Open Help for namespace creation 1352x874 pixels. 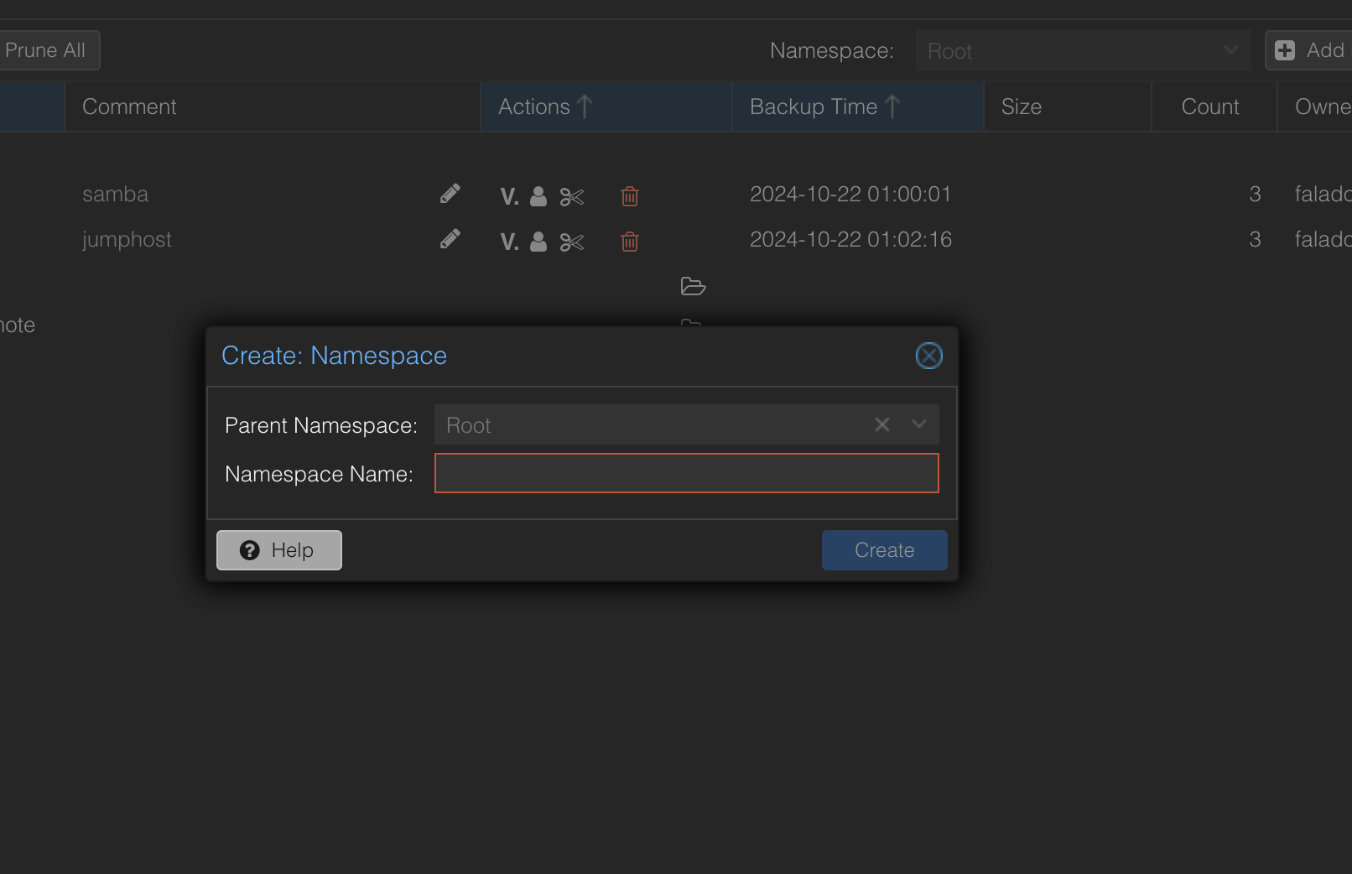point(279,550)
